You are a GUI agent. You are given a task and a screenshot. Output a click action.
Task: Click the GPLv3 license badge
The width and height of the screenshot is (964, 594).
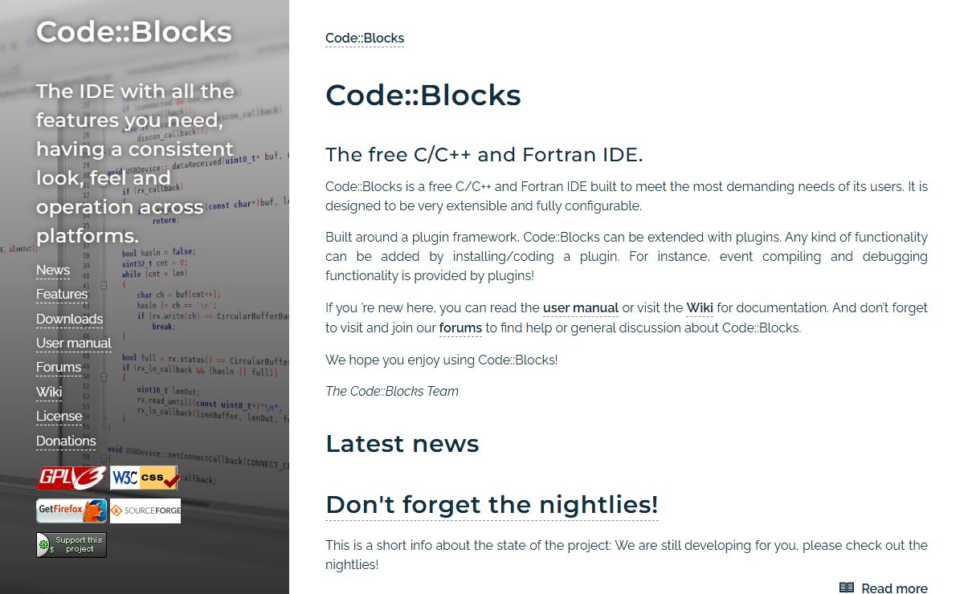point(71,478)
